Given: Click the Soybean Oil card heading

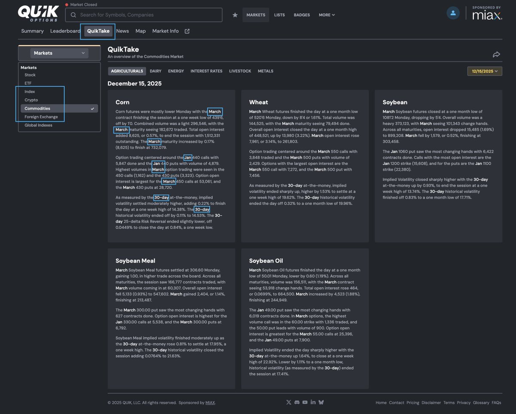Looking at the screenshot, I should (x=266, y=261).
